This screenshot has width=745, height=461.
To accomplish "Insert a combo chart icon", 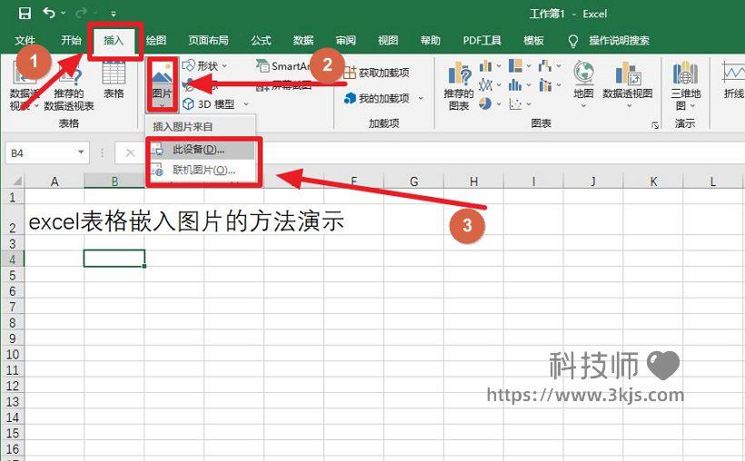I will [545, 85].
